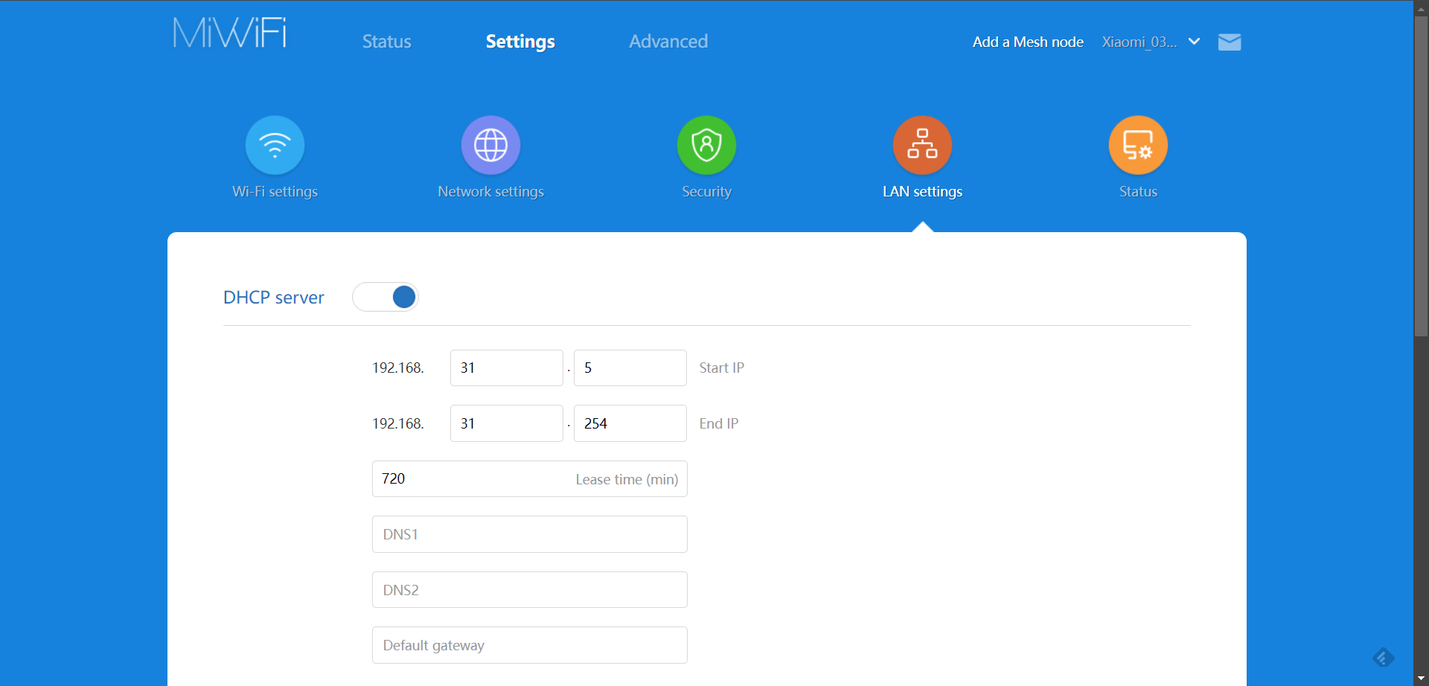Screen dimensions: 1429x686
Task: Click the Start IP last octet field
Action: [x=630, y=368]
